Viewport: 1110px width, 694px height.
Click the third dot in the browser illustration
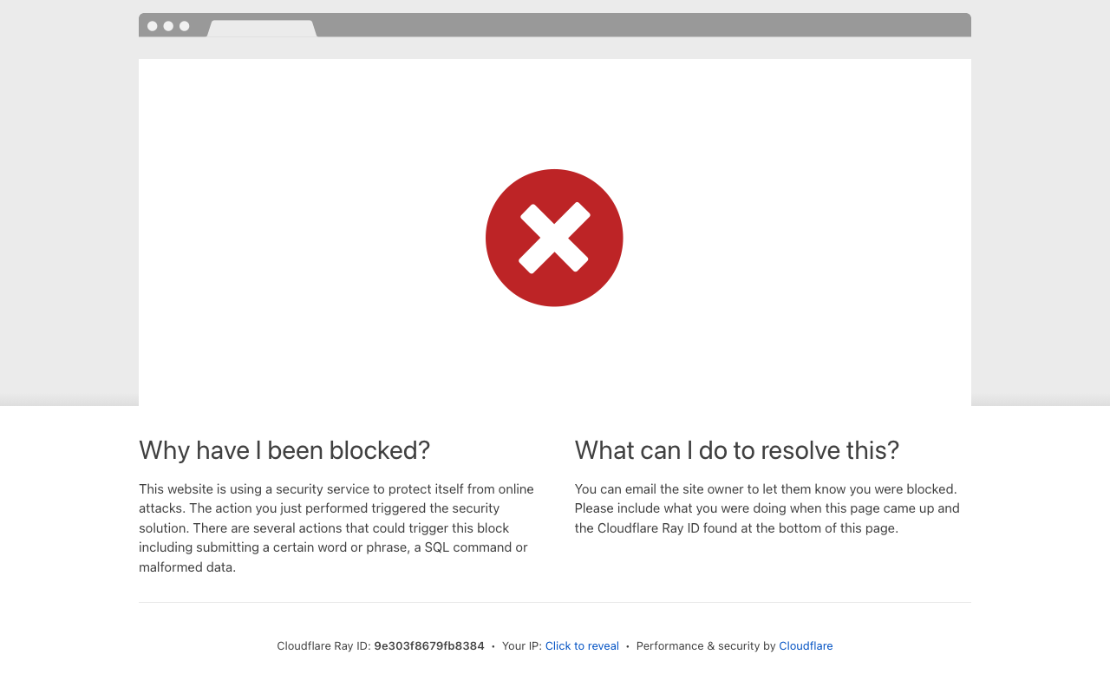tap(184, 26)
